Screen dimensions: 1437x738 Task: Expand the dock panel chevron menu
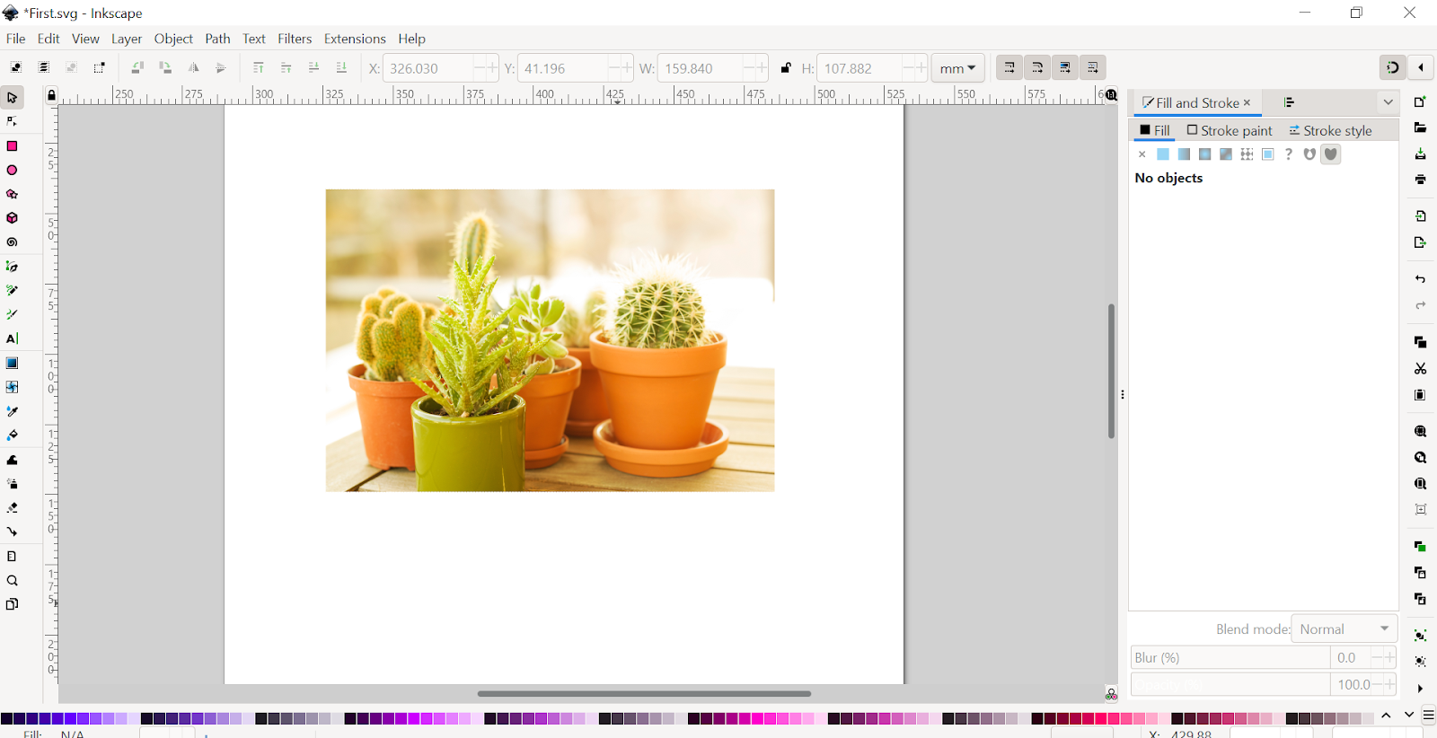point(1388,102)
